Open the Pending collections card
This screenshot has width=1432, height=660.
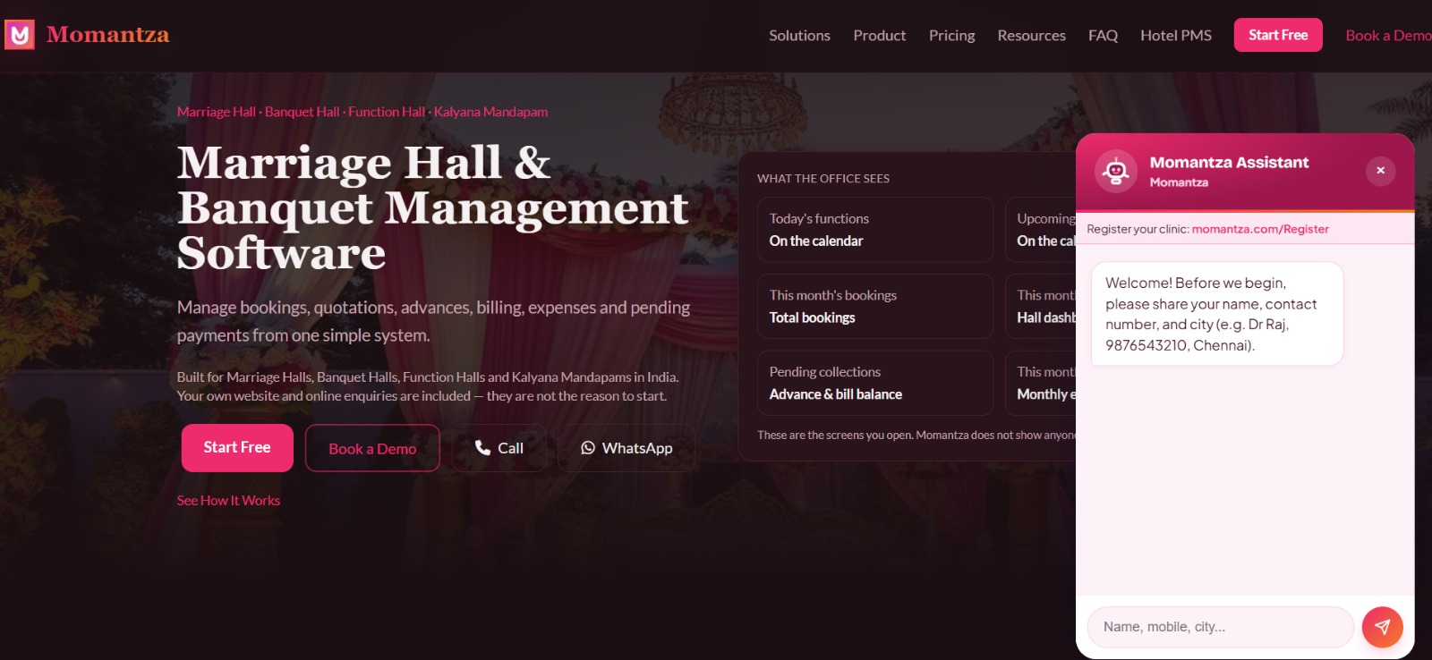point(875,384)
